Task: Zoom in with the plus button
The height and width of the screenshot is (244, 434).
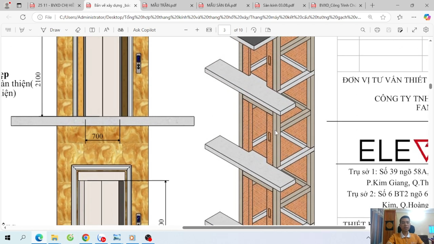Action: pyautogui.click(x=197, y=30)
